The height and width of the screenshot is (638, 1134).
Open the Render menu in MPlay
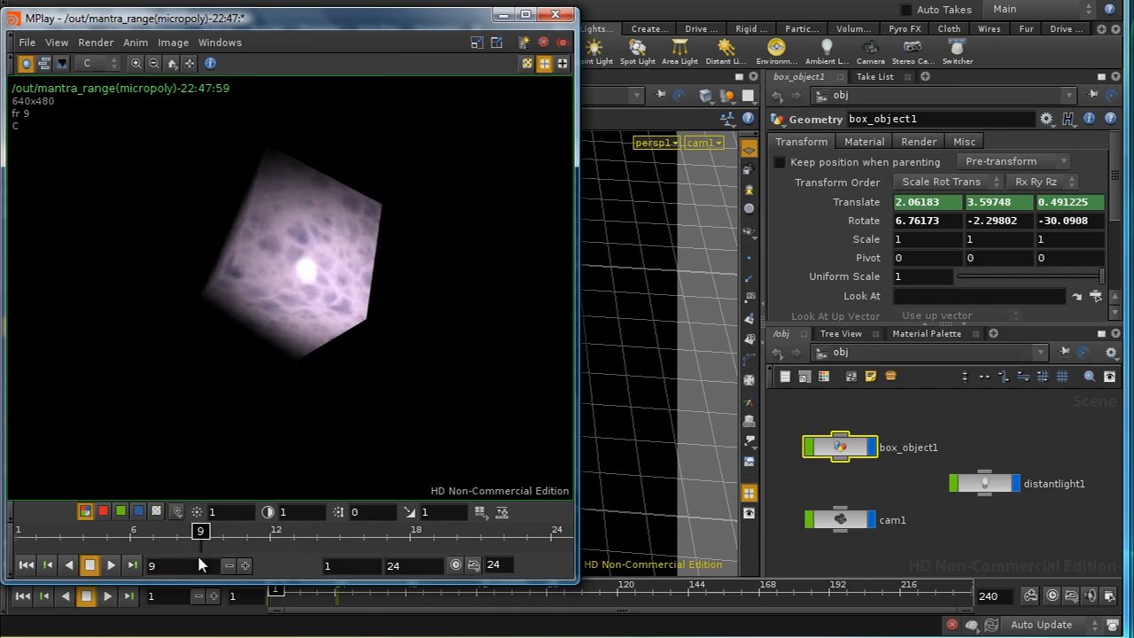(96, 43)
